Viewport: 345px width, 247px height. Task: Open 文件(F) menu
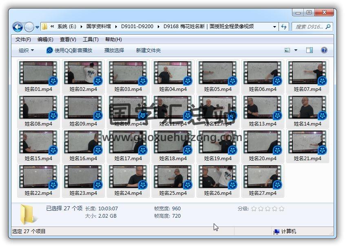pos(23,40)
